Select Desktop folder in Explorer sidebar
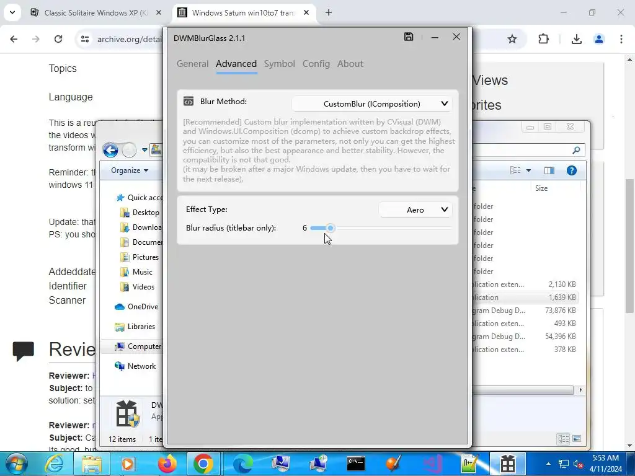This screenshot has height=476, width=635. (140, 213)
